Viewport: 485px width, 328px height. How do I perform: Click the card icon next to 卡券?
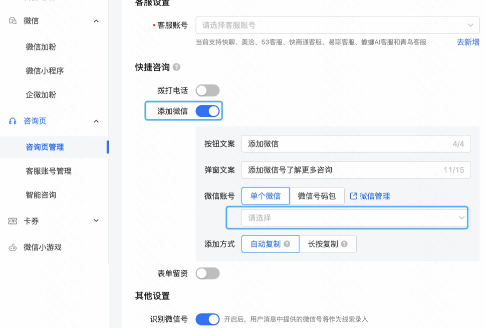(x=12, y=220)
